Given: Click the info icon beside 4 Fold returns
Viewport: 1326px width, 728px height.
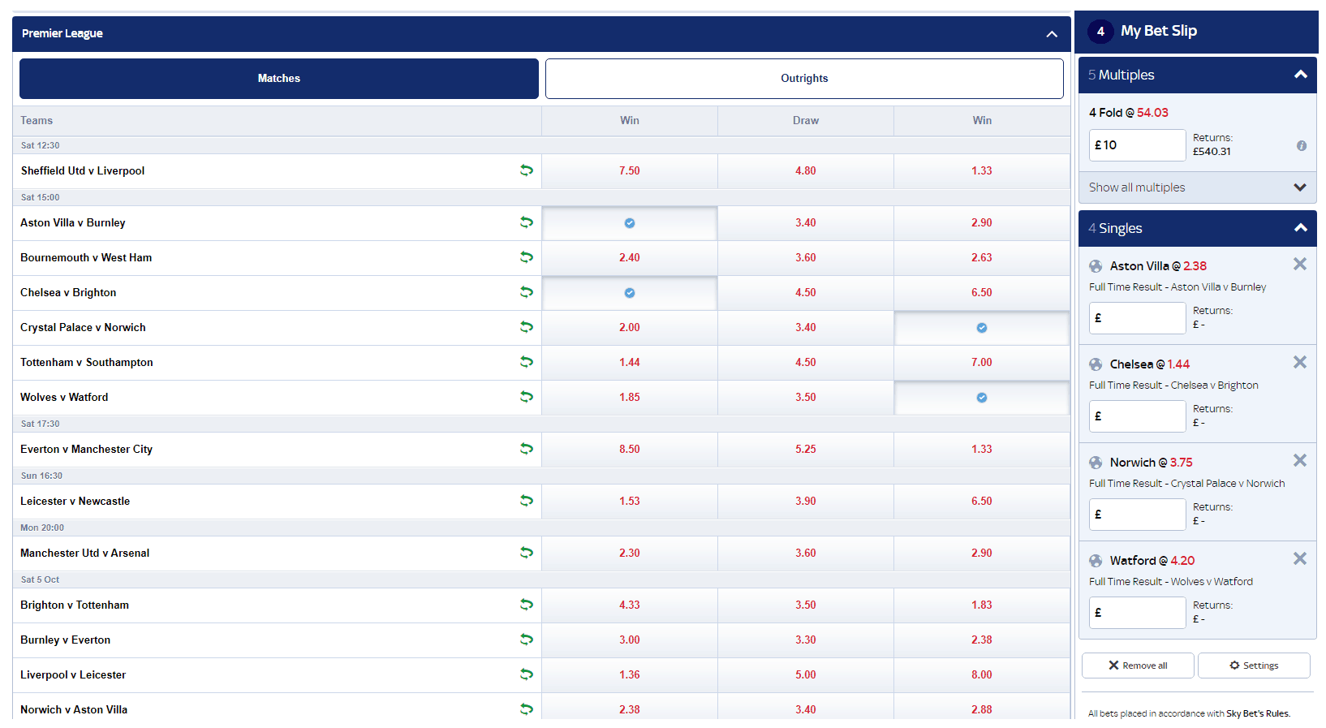Looking at the screenshot, I should (x=1302, y=146).
